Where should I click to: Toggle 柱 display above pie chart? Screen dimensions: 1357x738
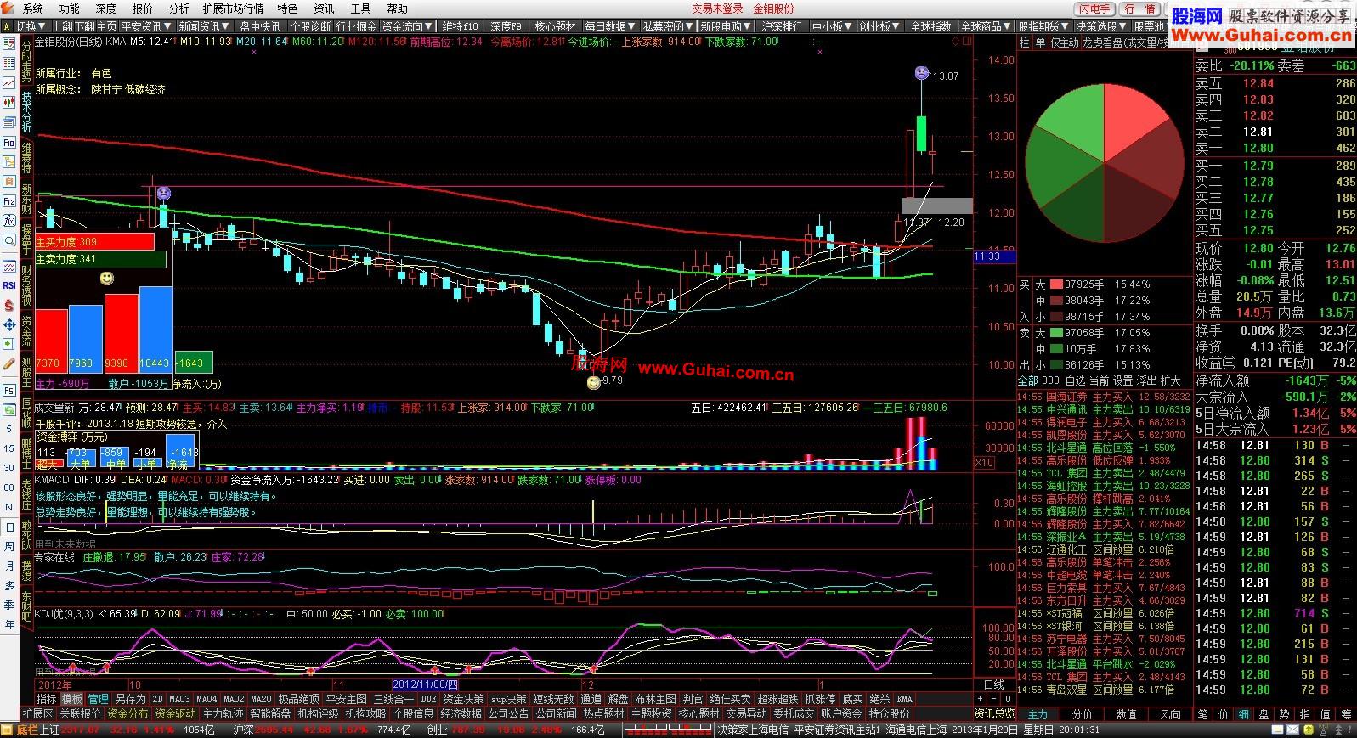point(1024,42)
